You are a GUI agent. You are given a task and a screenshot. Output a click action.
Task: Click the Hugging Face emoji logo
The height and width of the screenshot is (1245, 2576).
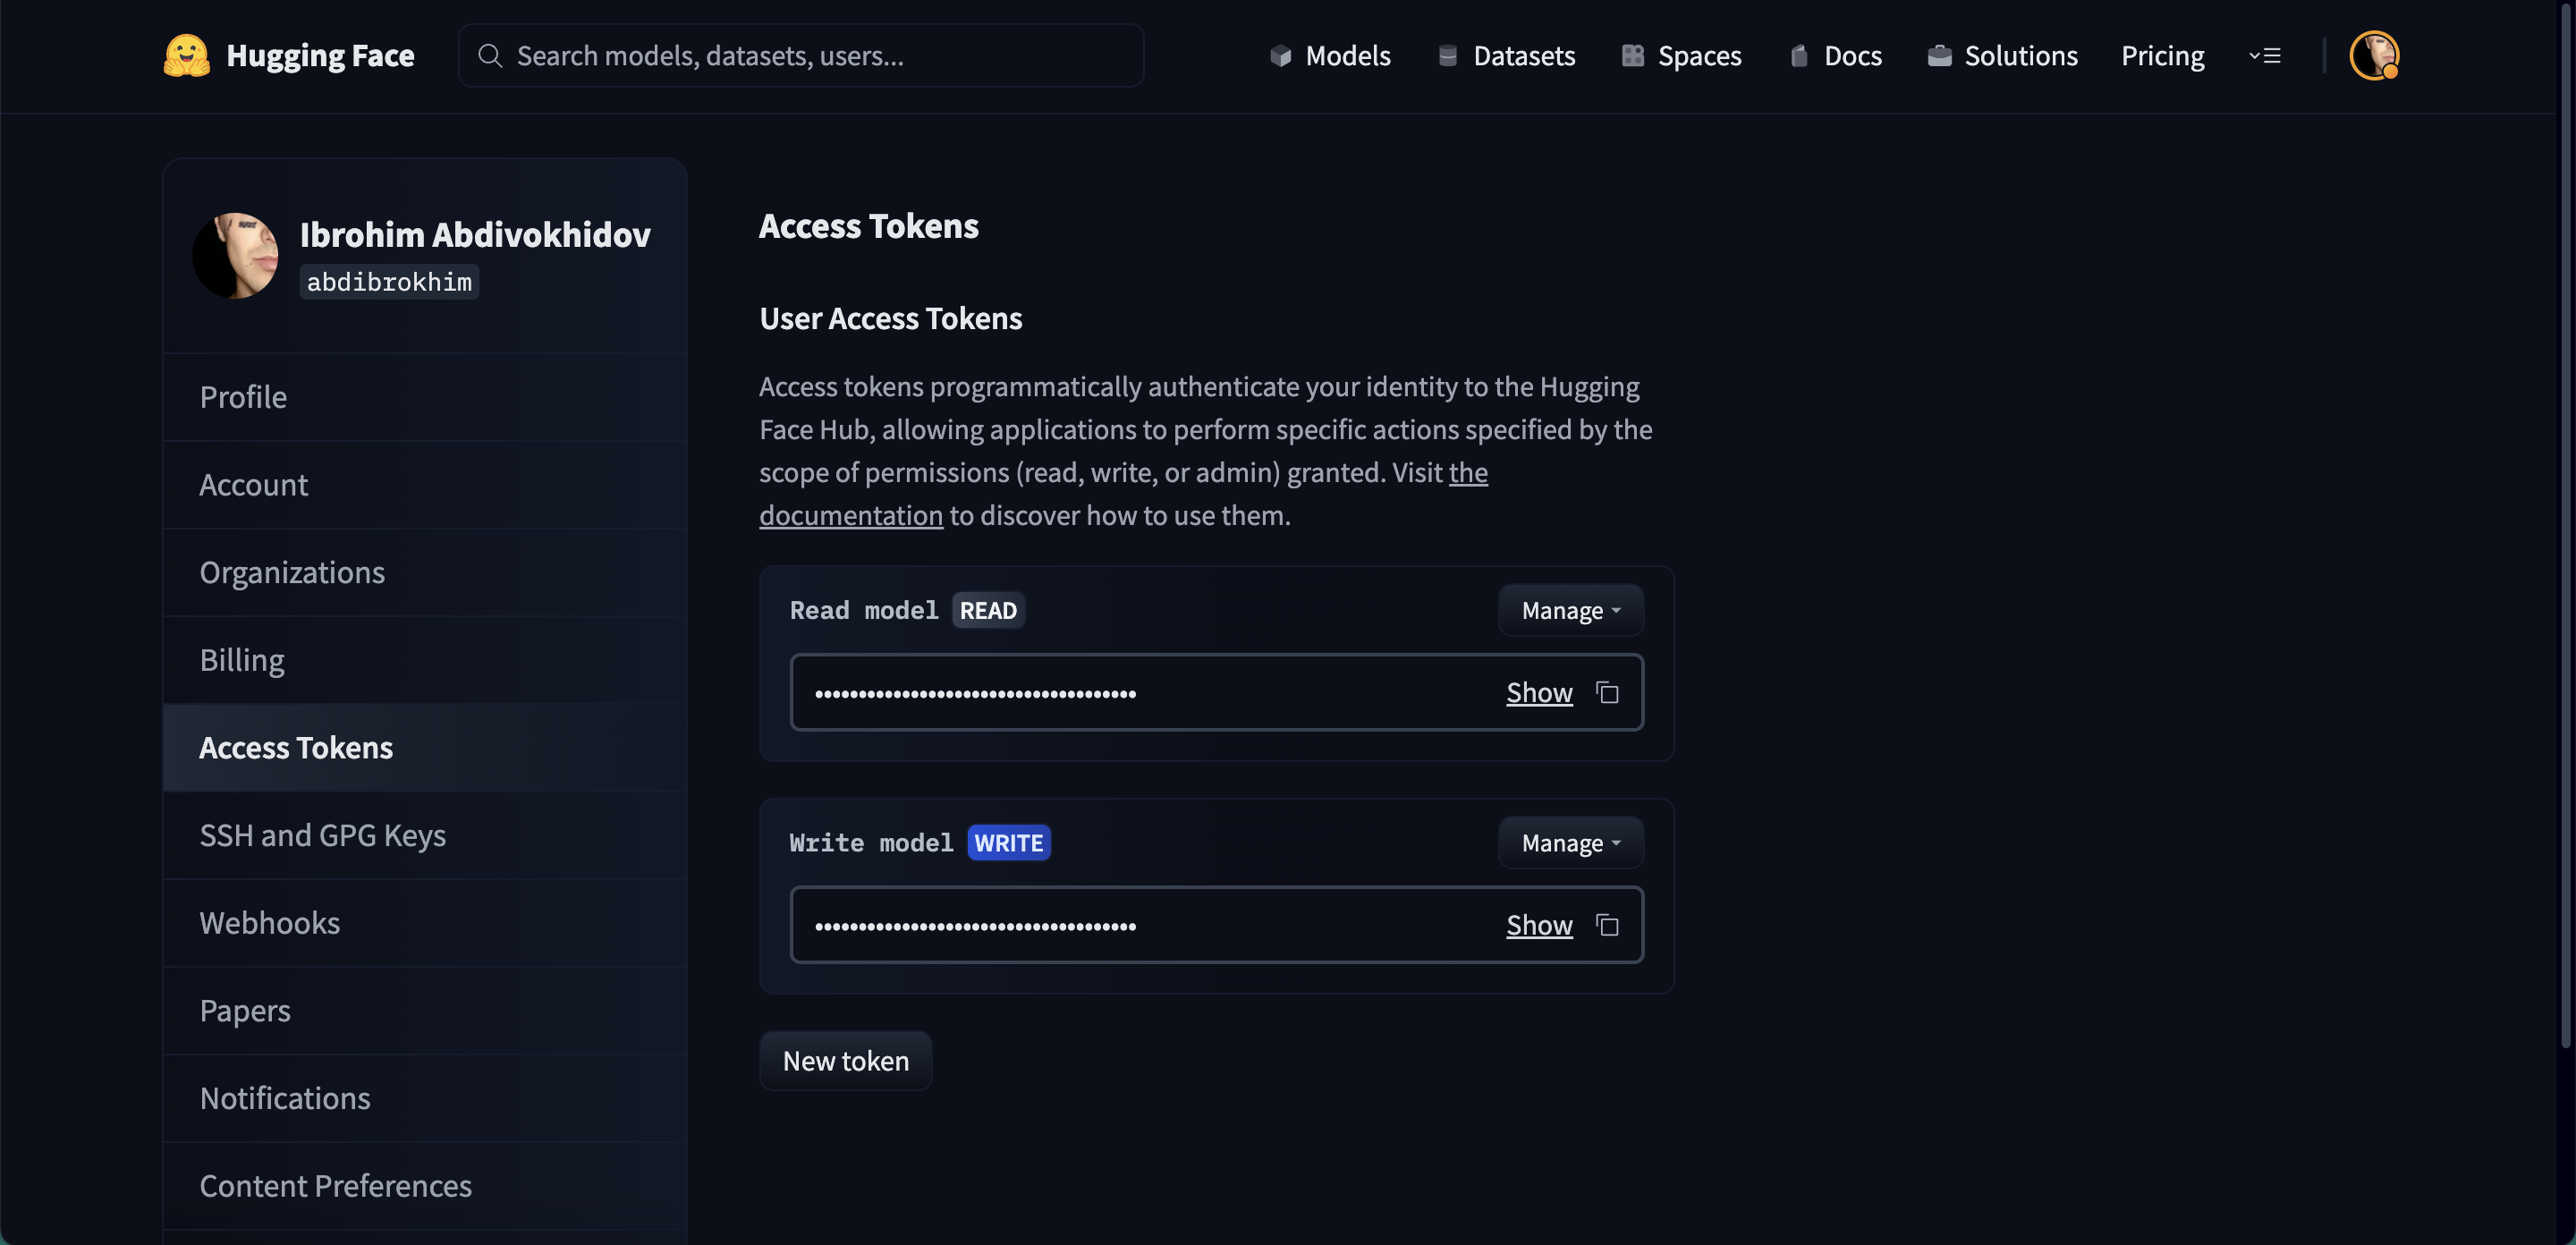coord(186,55)
